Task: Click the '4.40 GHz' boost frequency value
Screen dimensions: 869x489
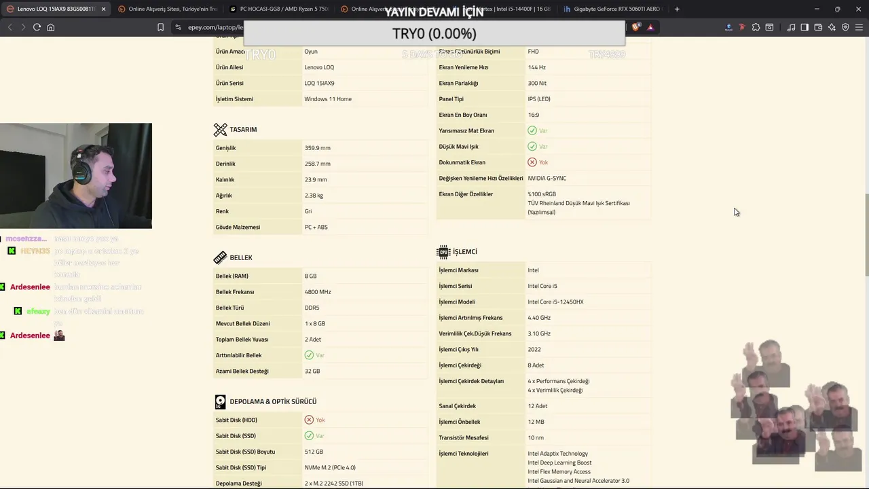Action: (539, 318)
